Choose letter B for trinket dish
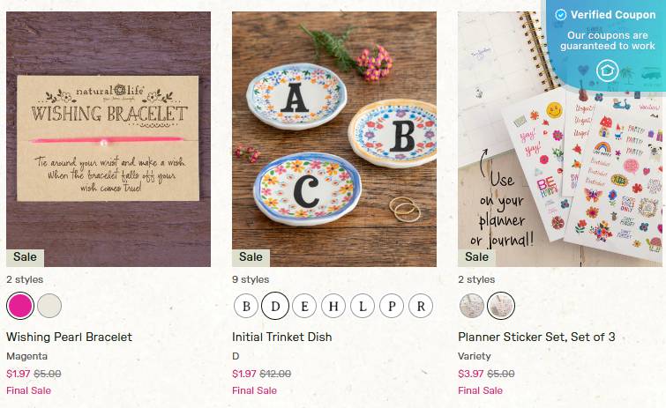 [246, 306]
